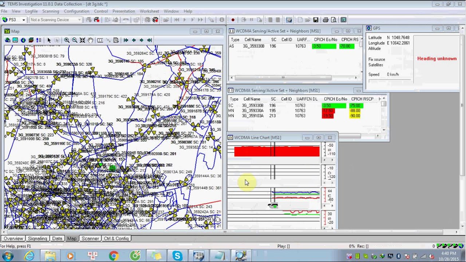Click the workspace snapshot icon in main toolbar
The image size is (466, 262).
pos(289,20)
